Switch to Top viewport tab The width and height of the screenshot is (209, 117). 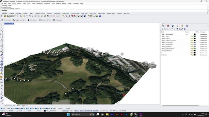point(14,106)
